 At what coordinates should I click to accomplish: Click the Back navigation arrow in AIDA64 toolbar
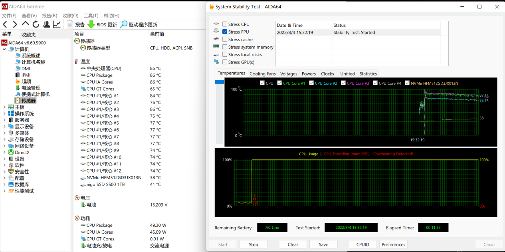(5, 24)
